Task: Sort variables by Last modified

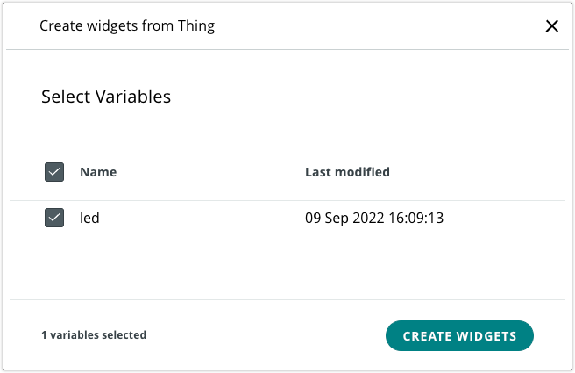Action: click(x=347, y=172)
